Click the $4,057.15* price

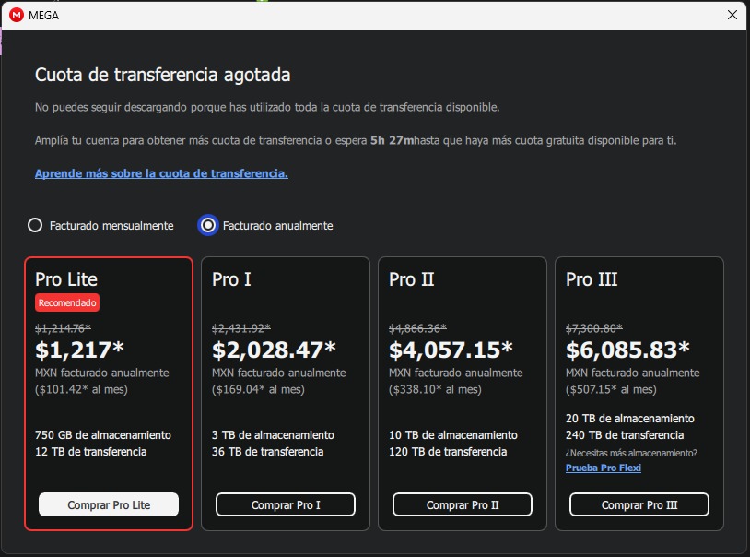point(451,350)
